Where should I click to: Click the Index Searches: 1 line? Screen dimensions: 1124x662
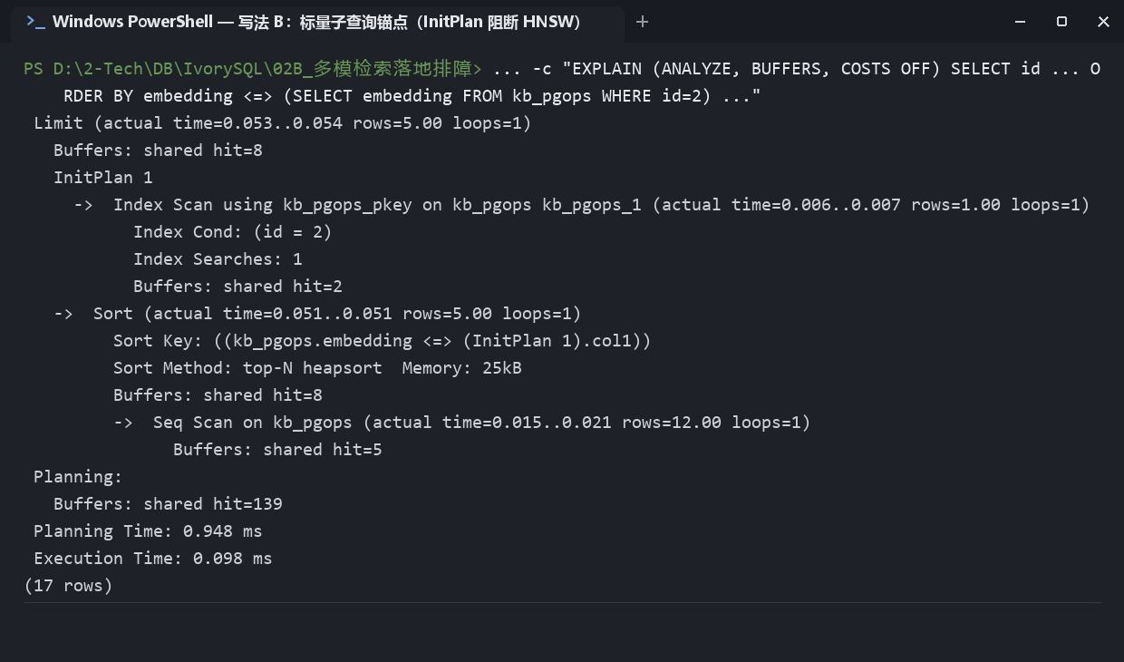point(218,259)
